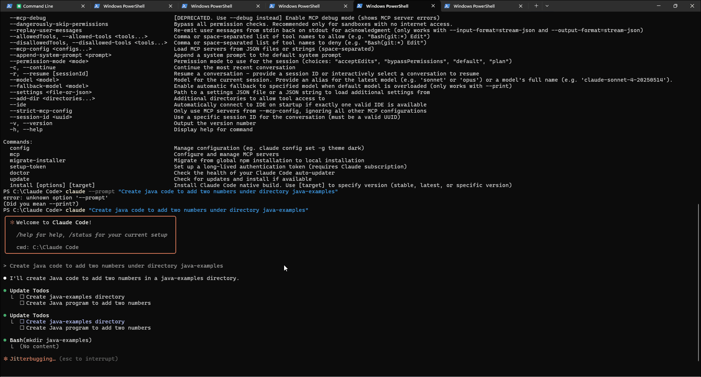701x377 pixels.
Task: Click the first Windows PowerShell tab icon
Action: (97, 6)
